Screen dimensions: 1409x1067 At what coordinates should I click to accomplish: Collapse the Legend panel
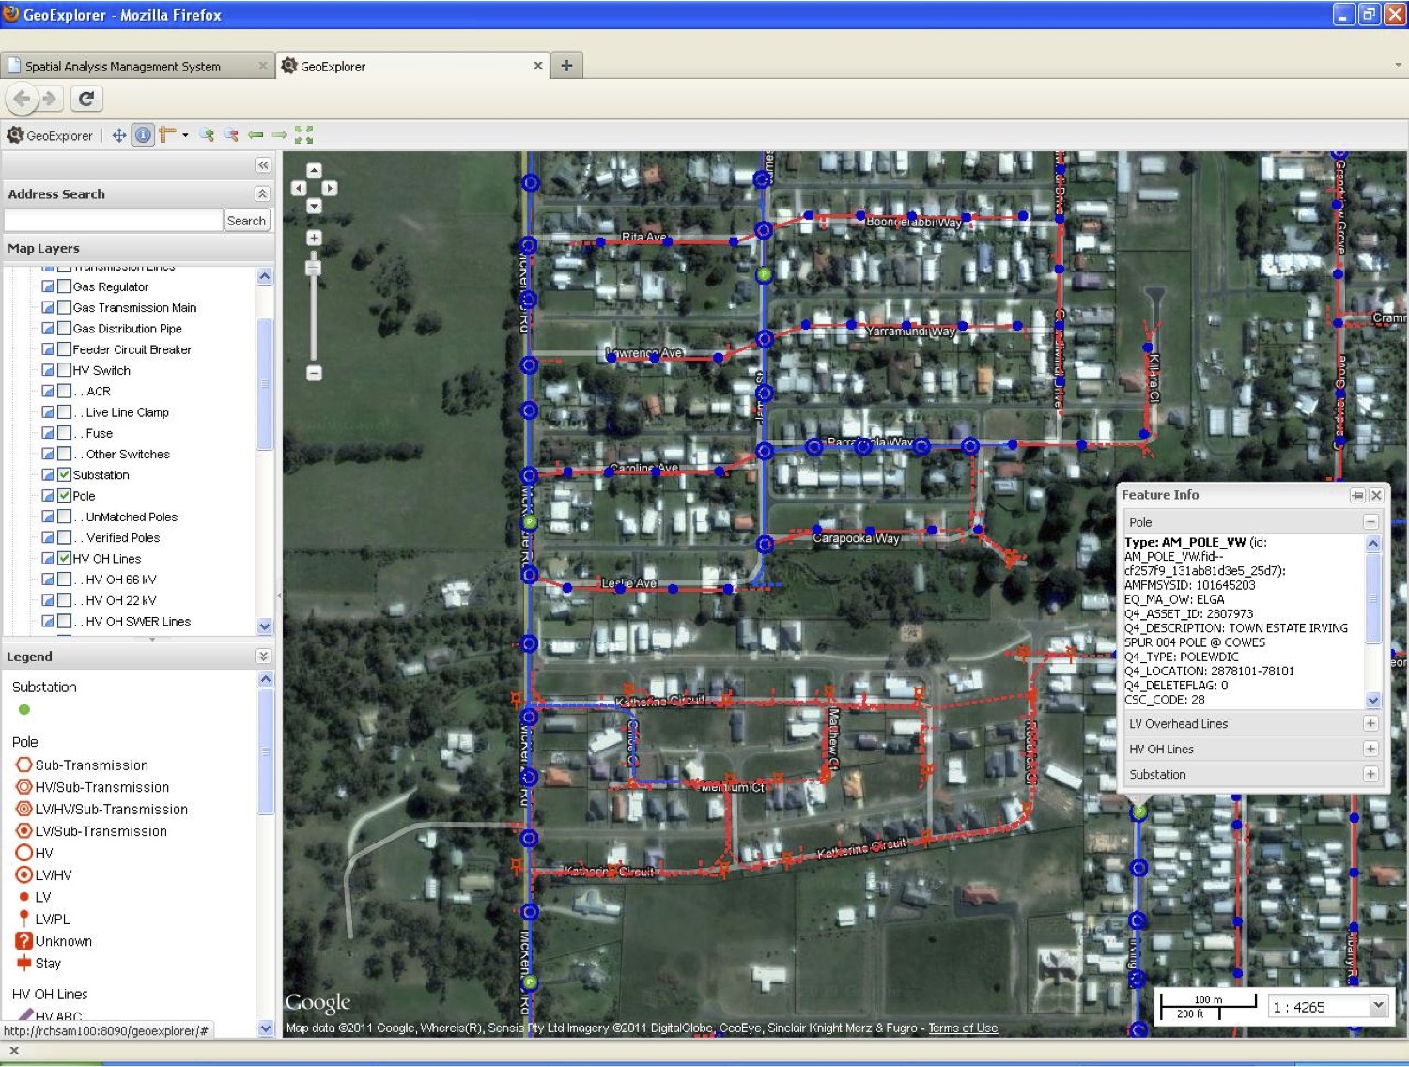[263, 657]
